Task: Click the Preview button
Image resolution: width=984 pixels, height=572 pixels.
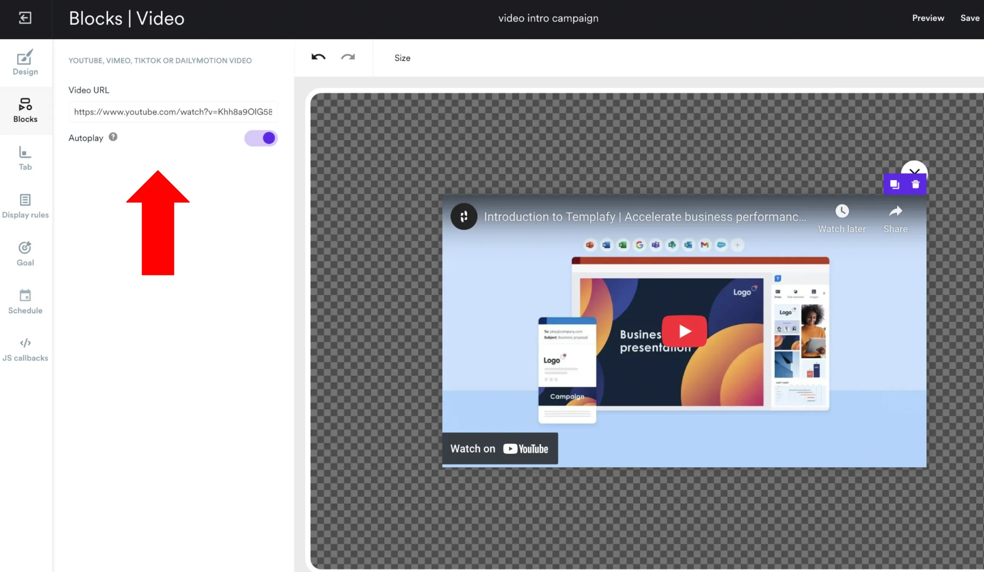Action: (928, 18)
